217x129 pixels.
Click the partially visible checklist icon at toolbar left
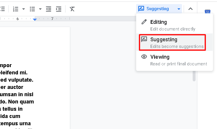[2, 9]
